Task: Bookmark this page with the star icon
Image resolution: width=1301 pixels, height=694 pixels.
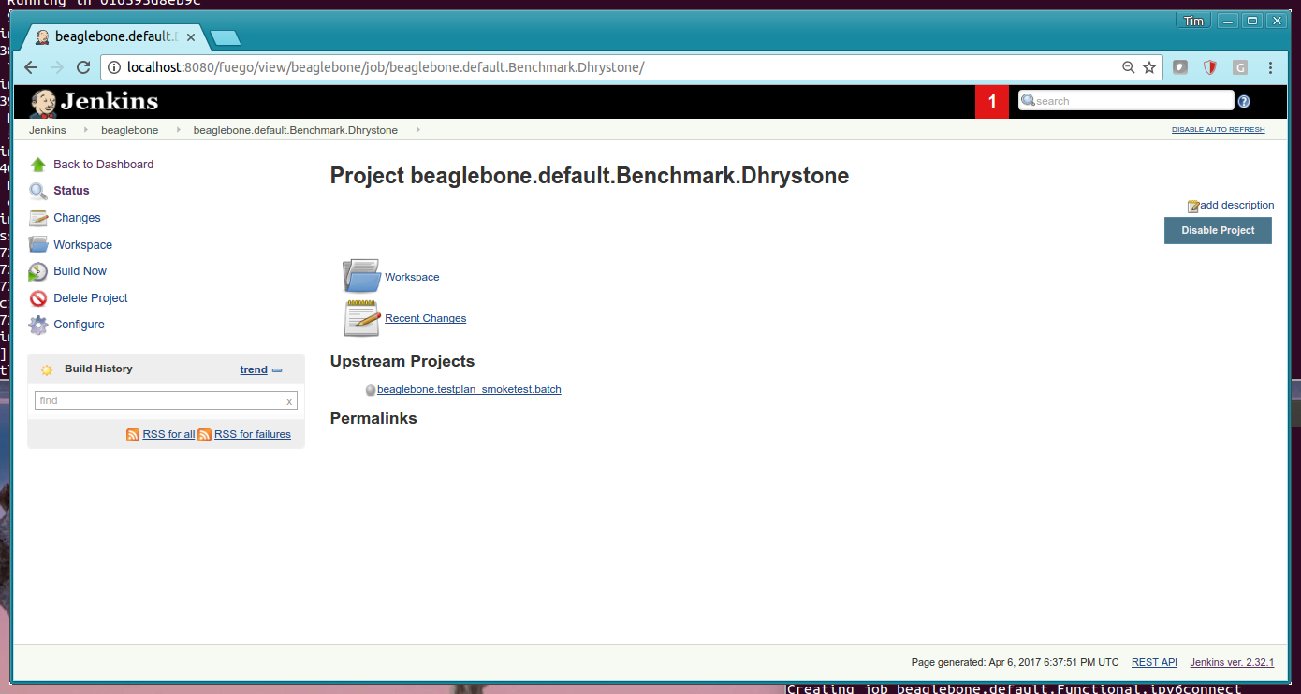Action: tap(1149, 67)
